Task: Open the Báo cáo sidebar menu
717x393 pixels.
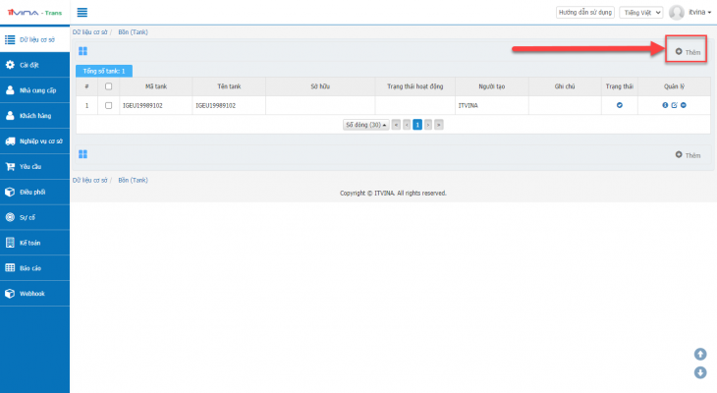Action: click(x=34, y=267)
